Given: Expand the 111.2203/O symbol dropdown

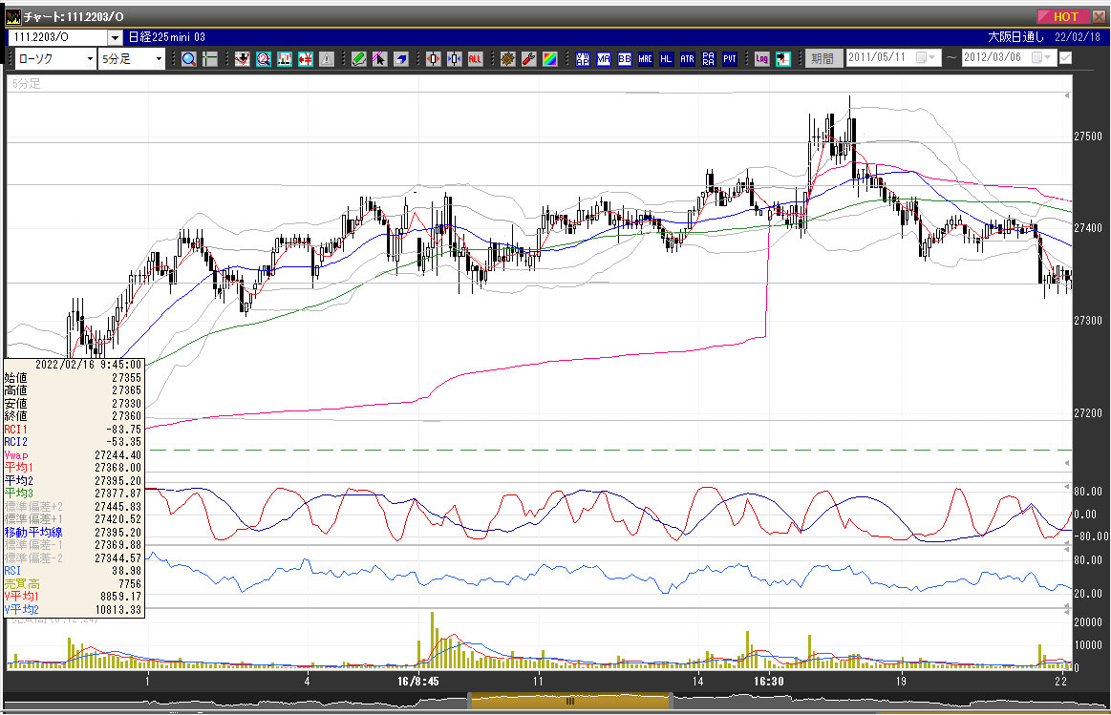Looking at the screenshot, I should pyautogui.click(x=115, y=37).
